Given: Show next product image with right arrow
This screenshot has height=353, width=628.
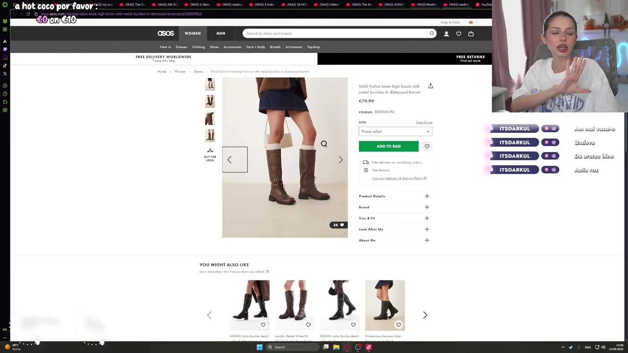Looking at the screenshot, I should pos(340,160).
